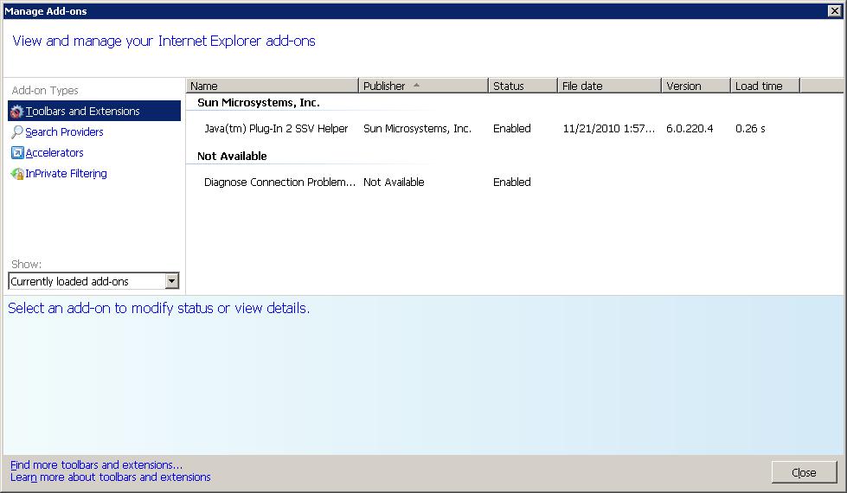This screenshot has height=493, width=847.
Task: Sort by Load time column header
Action: coord(765,86)
